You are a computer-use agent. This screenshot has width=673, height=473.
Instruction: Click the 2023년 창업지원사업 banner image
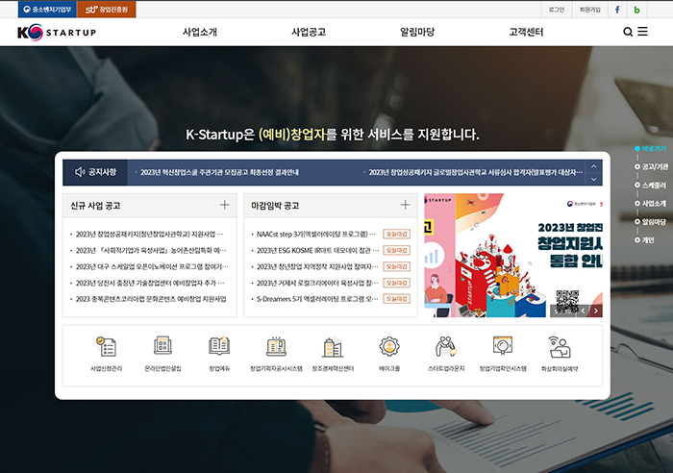(513, 255)
